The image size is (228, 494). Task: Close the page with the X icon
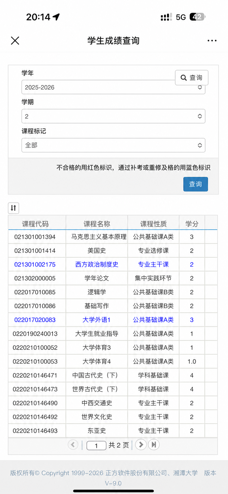point(15,41)
